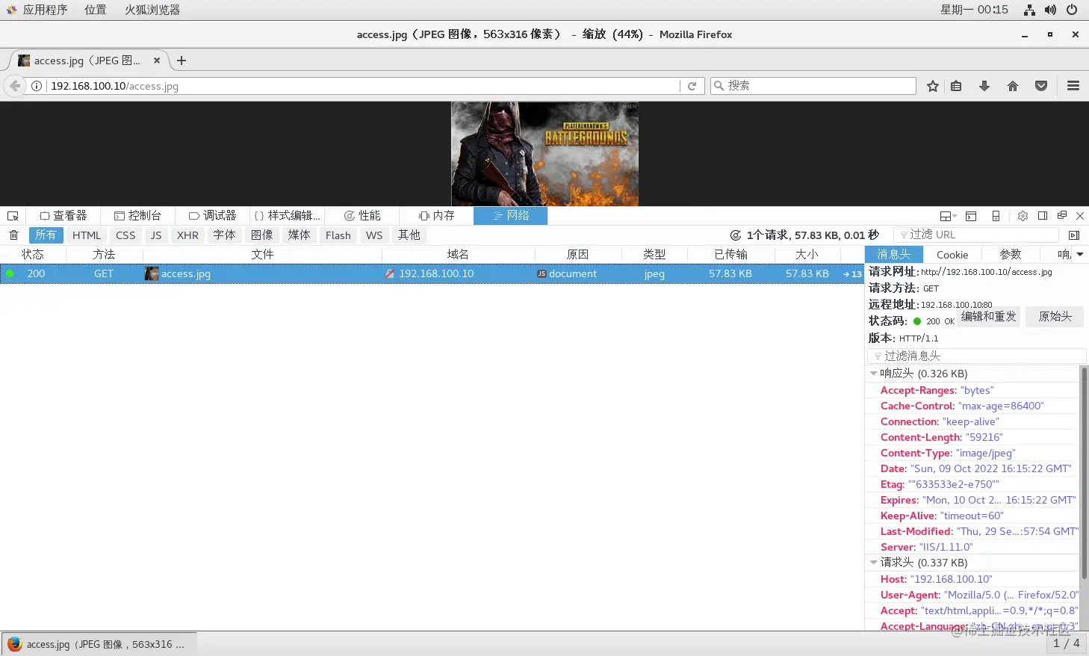Close the developer tools panel
Viewport: 1089px width, 656px height.
click(1080, 216)
